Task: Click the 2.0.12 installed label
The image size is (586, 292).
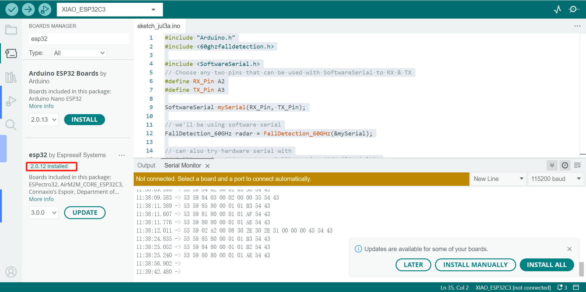Action: coord(49,166)
